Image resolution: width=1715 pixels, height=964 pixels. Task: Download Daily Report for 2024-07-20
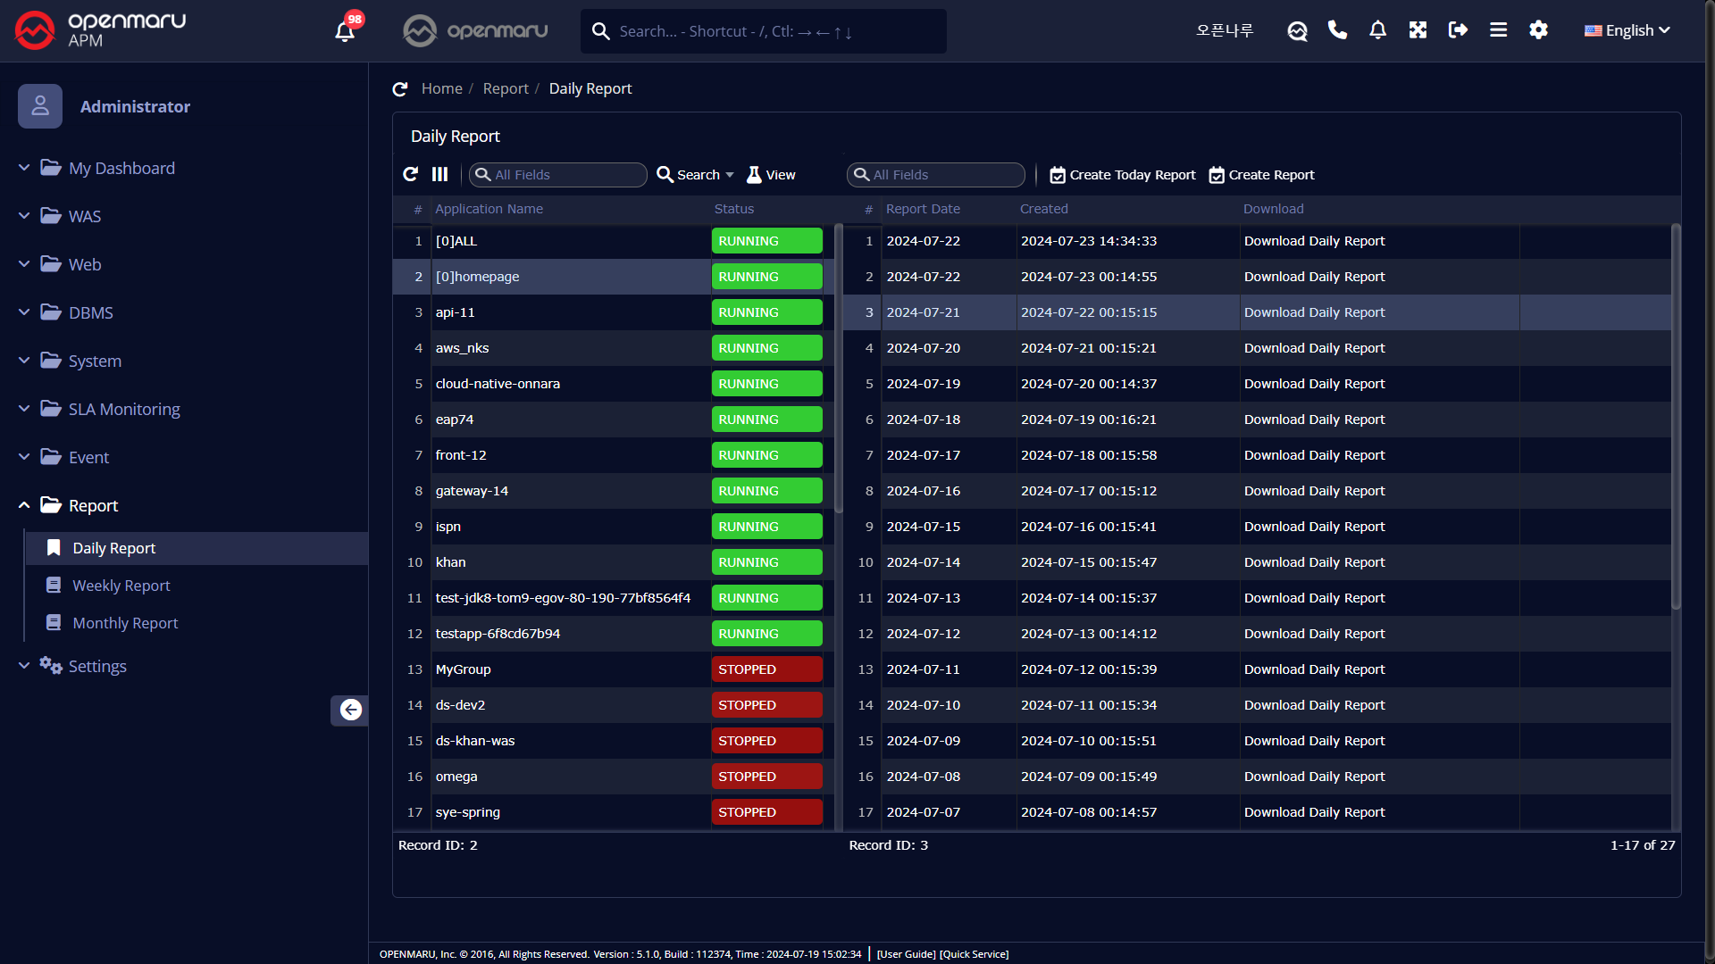pyautogui.click(x=1314, y=348)
